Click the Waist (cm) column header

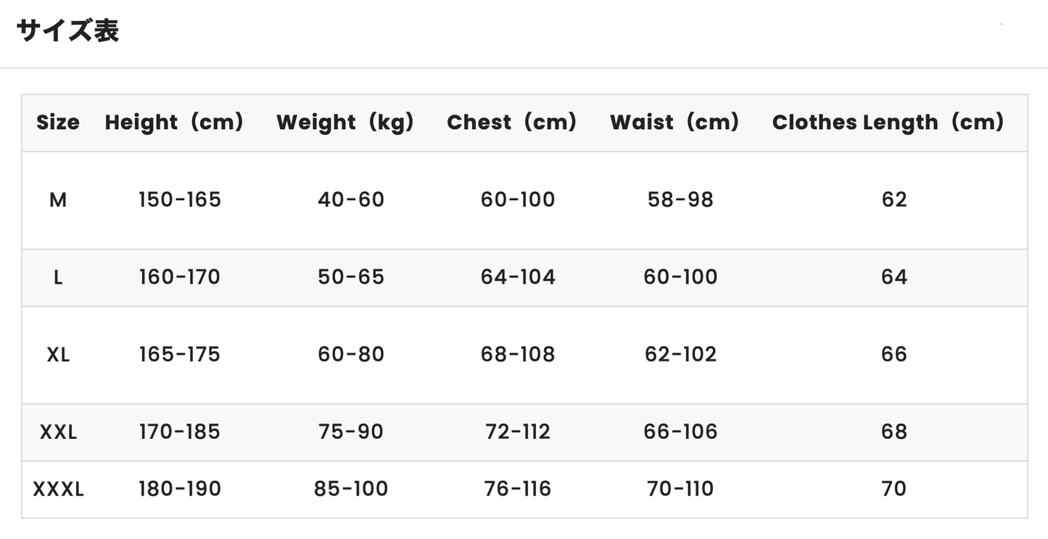pyautogui.click(x=675, y=122)
